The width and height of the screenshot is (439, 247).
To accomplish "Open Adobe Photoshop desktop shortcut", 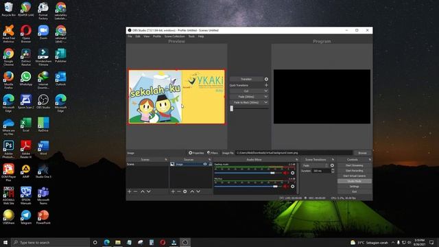I will (x=8, y=150).
